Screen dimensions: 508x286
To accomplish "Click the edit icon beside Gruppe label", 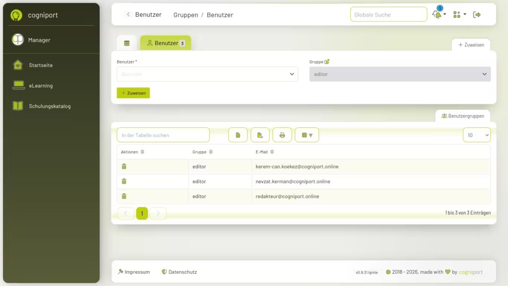I will pos(327,62).
